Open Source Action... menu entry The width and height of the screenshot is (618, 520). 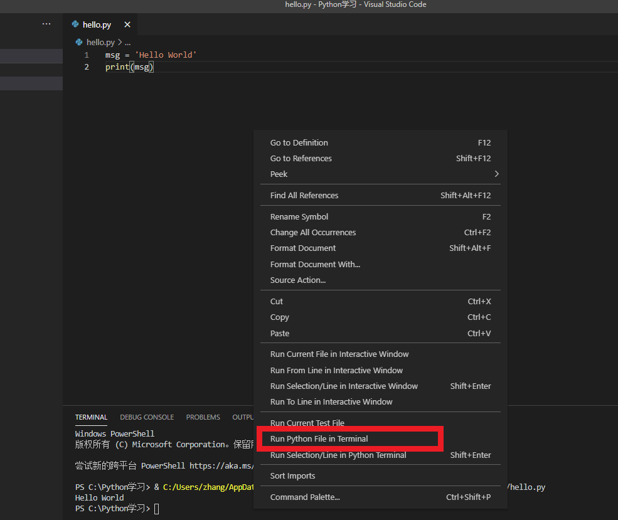tap(380, 280)
